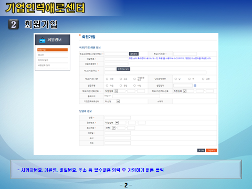Click the blue briefcase icon in 회원정보 header
The image size is (252, 189).
(42, 40)
